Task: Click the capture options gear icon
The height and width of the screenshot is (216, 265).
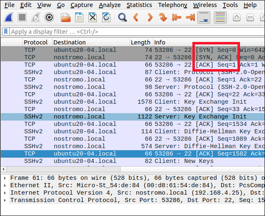Action: click(x=49, y=17)
